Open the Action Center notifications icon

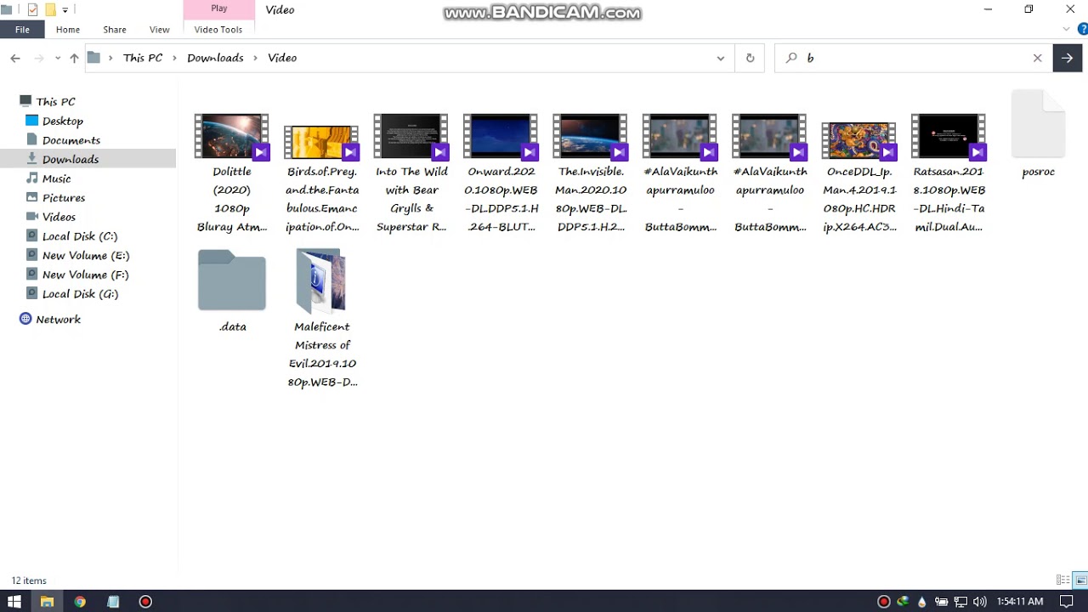coord(1068,602)
